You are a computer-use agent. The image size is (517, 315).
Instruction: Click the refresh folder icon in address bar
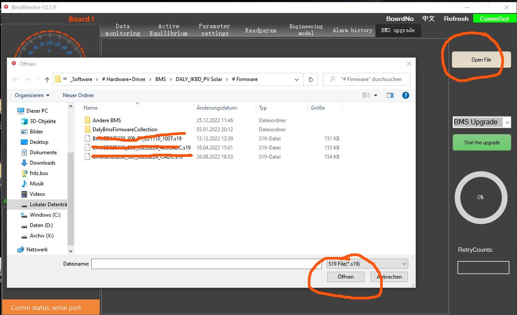[x=310, y=79]
